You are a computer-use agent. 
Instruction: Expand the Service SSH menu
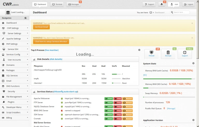tap(15, 49)
